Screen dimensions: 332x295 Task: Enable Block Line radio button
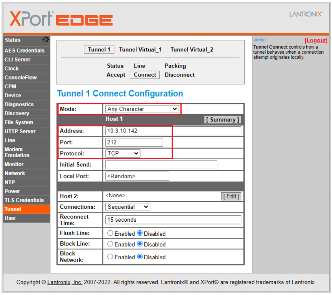point(110,244)
